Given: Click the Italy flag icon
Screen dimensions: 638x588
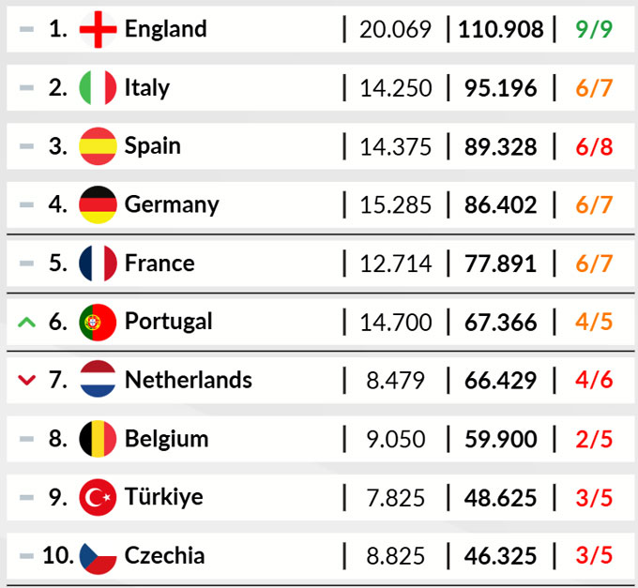Looking at the screenshot, I should tap(98, 88).
